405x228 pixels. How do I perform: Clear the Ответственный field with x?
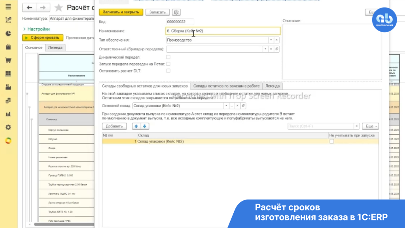tap(271, 49)
